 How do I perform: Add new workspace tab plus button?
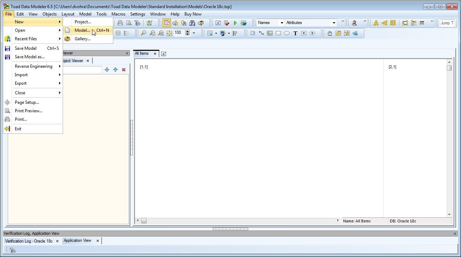(164, 54)
